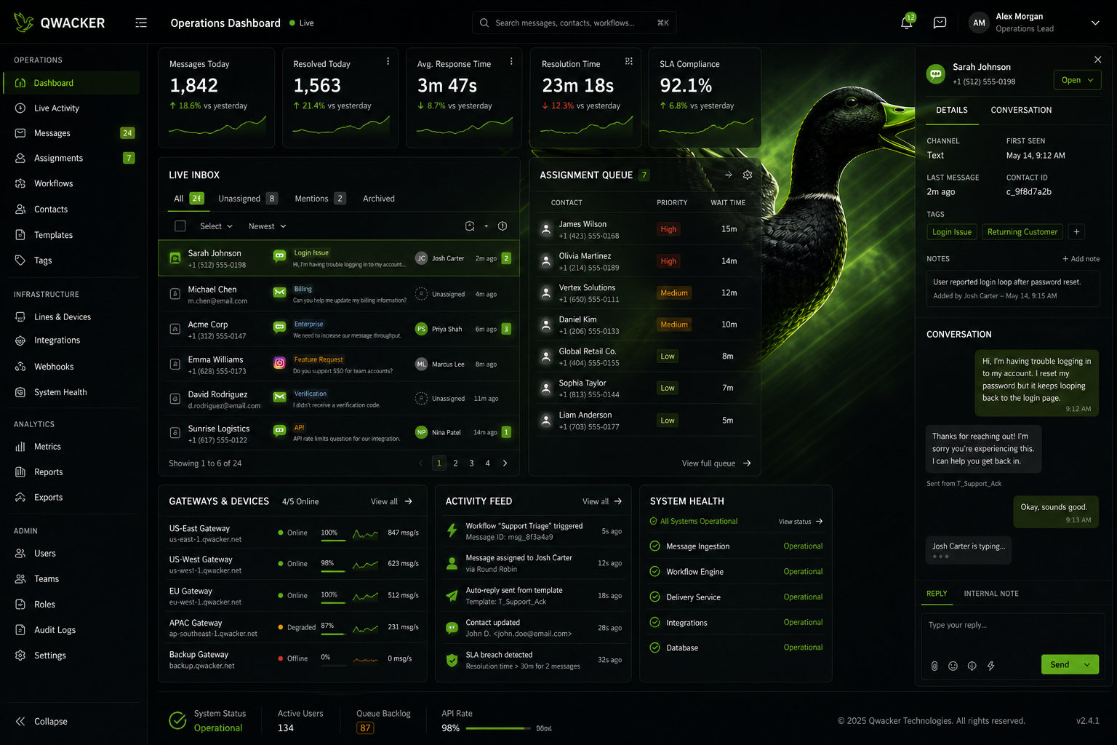
Task: Toggle the hamburger sidebar menu icon
Action: click(x=141, y=23)
